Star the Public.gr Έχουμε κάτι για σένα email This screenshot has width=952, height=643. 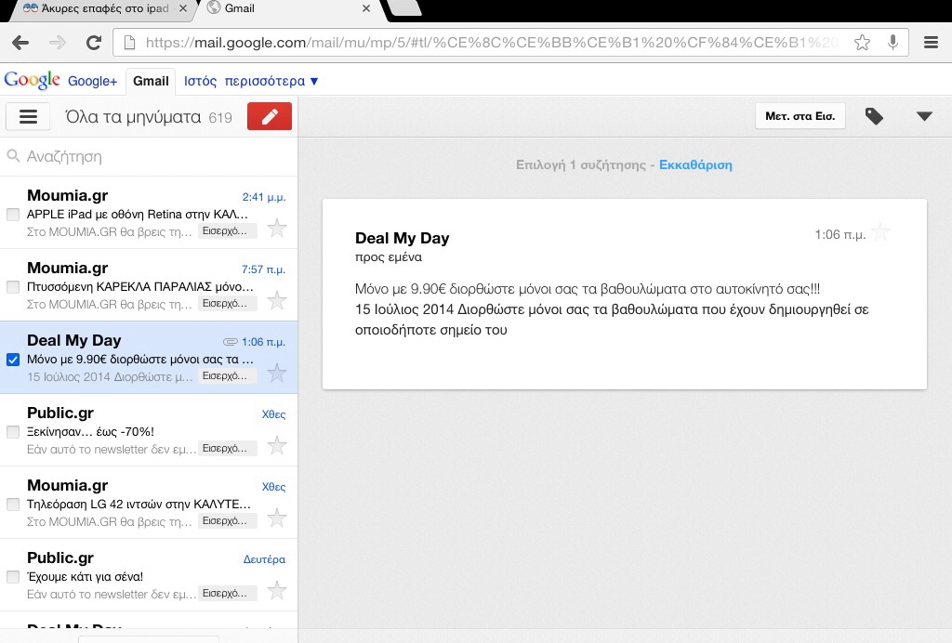click(277, 590)
